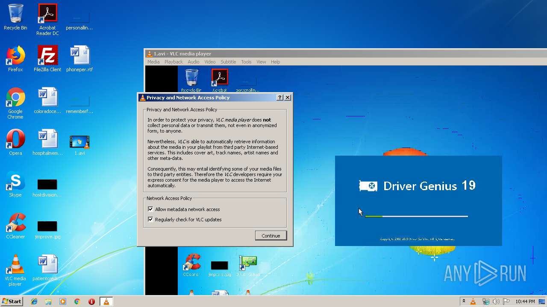Open VLC Audio menu
Screen dimensions: 547x307
(x=193, y=62)
